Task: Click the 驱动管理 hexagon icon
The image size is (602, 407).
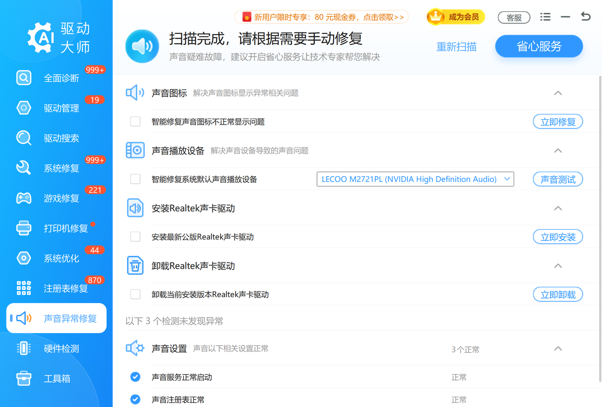Action: [x=24, y=108]
